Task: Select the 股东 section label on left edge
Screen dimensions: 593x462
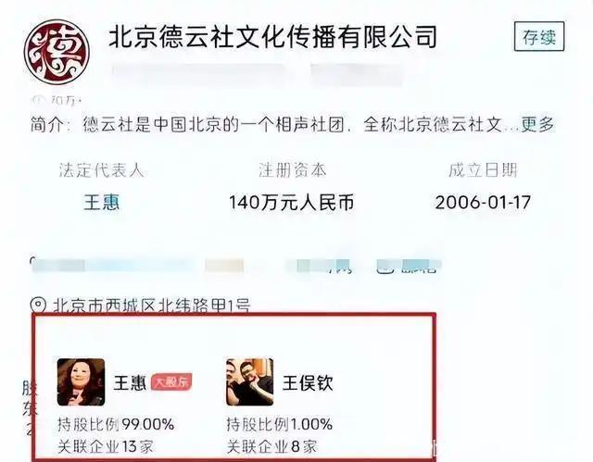Action: click(30, 398)
